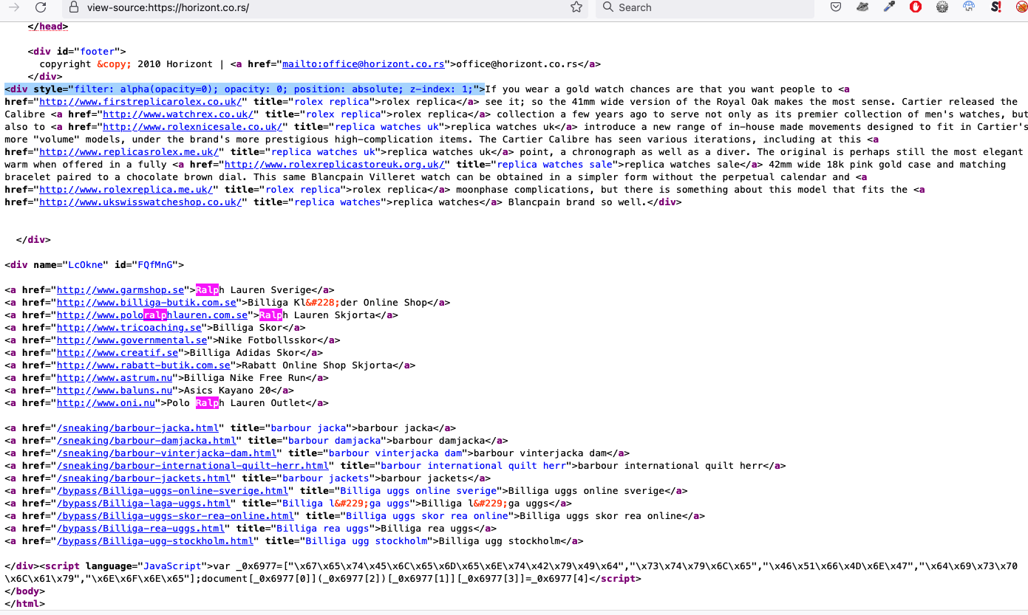Open the /sneaking/barbour-damjacka.html link
The width and height of the screenshot is (1028, 615).
146,441
